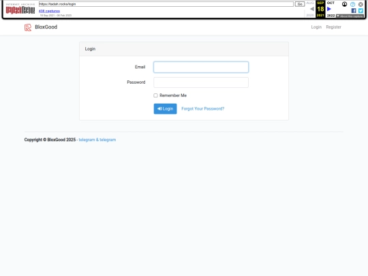This screenshot has width=368, height=276.
Task: Go to previous capture arrow
Action: pos(312,9)
